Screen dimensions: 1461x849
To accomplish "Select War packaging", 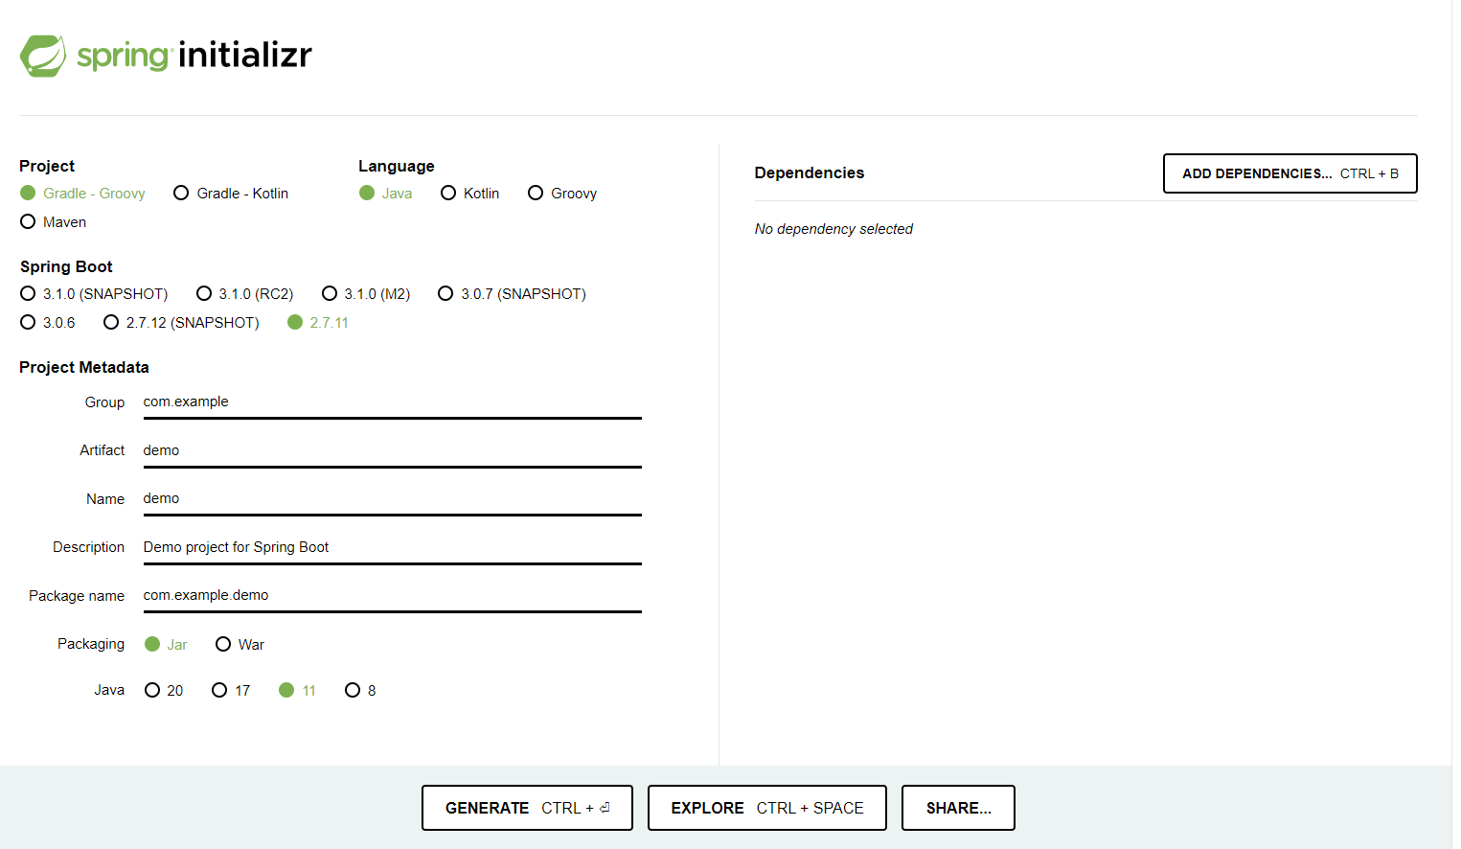I will pos(240,645).
